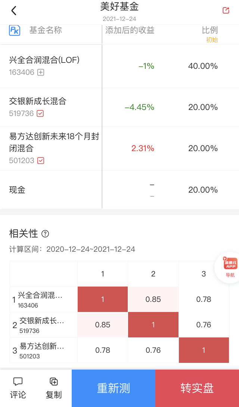Open 评论 comments
This screenshot has height=407, width=239.
[18, 388]
